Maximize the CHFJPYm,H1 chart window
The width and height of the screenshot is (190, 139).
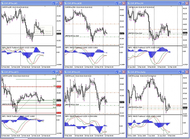point(120,72)
